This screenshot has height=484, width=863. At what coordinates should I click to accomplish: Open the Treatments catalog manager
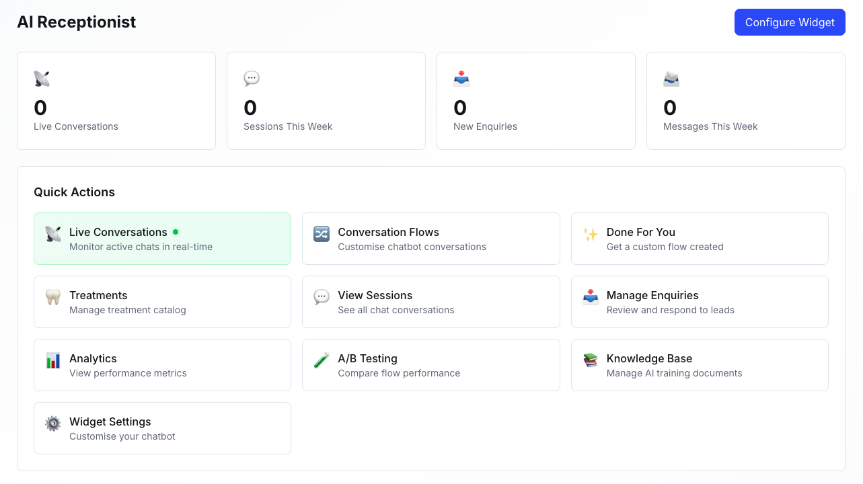(x=162, y=302)
